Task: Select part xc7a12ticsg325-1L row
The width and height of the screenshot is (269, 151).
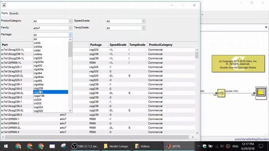Action: pos(98,50)
